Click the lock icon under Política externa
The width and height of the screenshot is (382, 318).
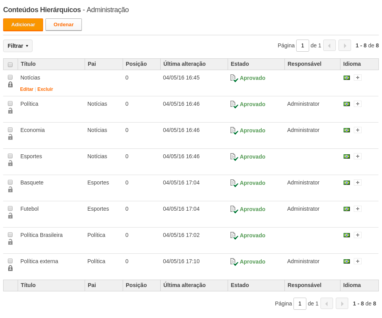(10, 268)
